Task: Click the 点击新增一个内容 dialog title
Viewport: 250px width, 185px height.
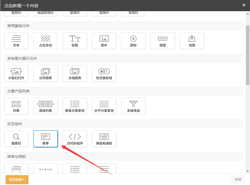Action: [21, 6]
